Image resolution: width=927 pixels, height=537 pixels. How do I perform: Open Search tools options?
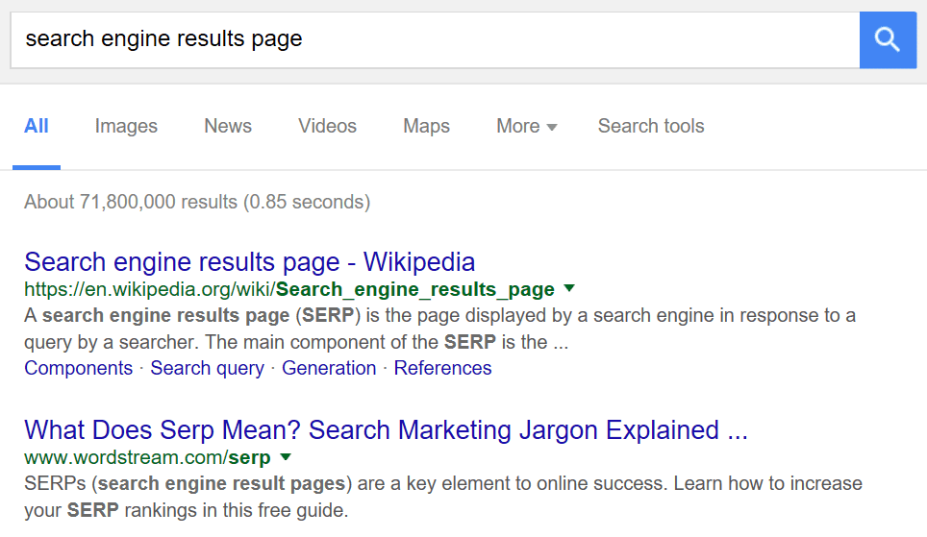coord(651,126)
